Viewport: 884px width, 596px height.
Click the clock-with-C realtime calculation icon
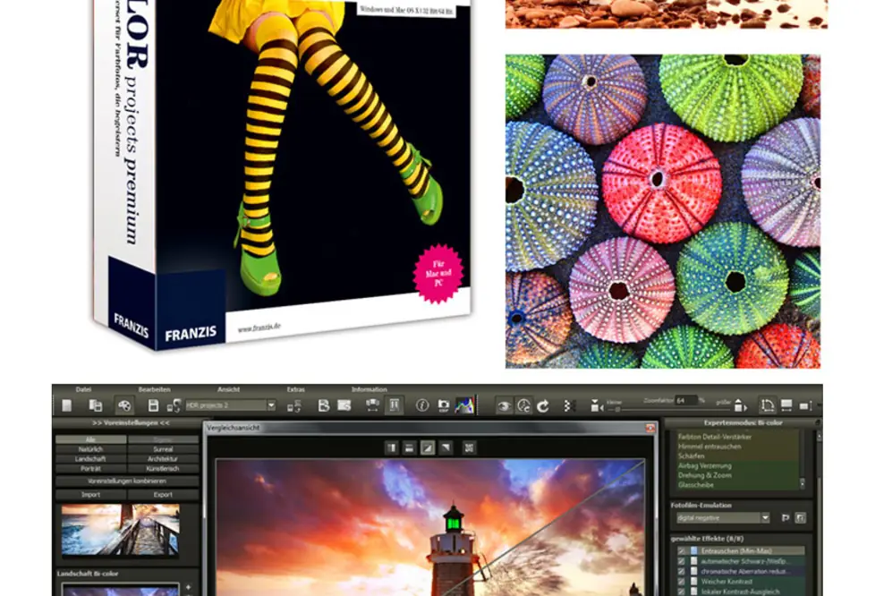click(x=523, y=405)
